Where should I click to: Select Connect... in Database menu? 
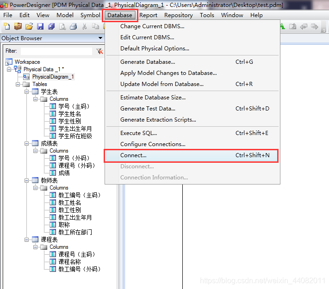(192, 155)
